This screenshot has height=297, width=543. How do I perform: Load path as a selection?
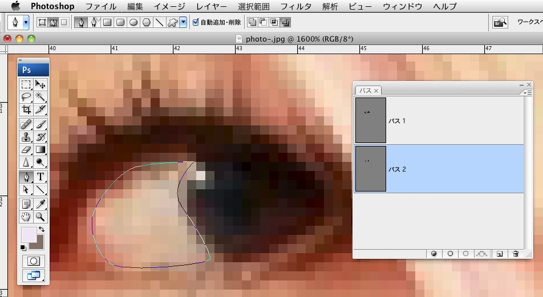tap(466, 254)
